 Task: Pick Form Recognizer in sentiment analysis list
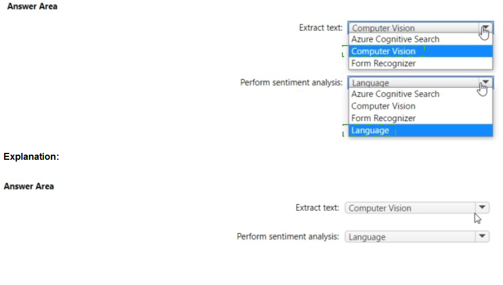(383, 118)
